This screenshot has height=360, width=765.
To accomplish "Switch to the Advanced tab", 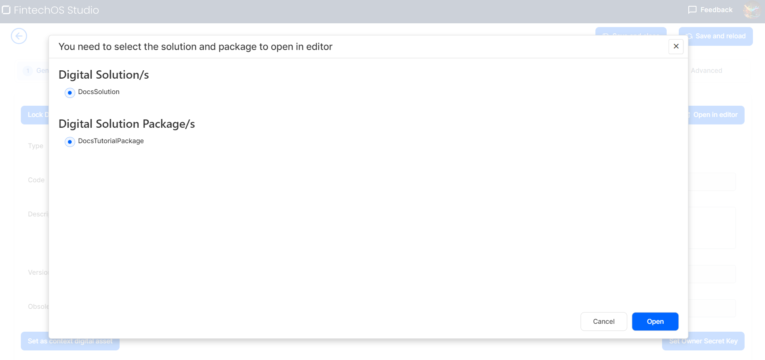I will pyautogui.click(x=706, y=71).
